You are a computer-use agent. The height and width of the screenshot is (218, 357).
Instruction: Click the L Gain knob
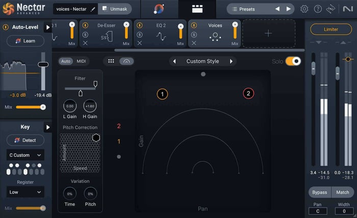pos(70,106)
